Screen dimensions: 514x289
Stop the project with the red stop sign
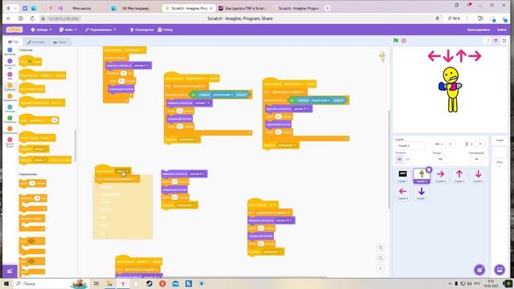point(404,41)
